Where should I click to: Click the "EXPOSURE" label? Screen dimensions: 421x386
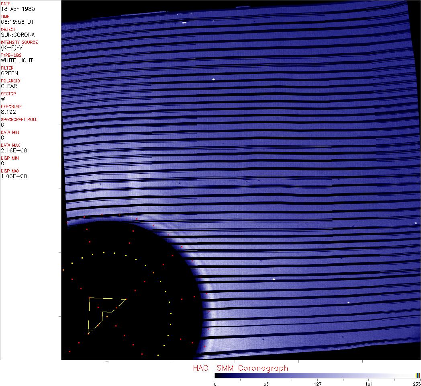point(11,107)
